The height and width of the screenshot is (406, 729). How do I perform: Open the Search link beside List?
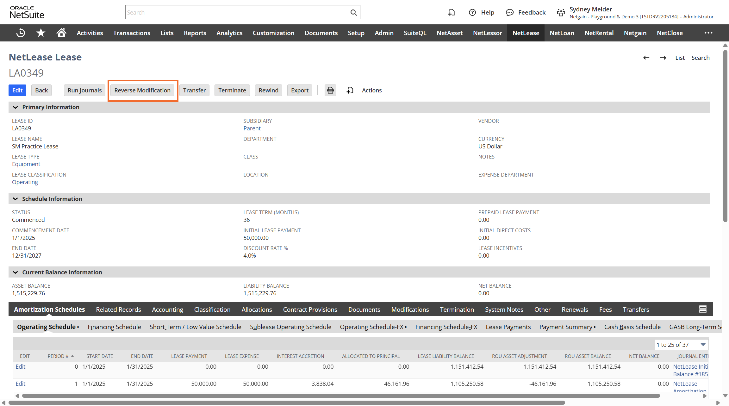(701, 58)
